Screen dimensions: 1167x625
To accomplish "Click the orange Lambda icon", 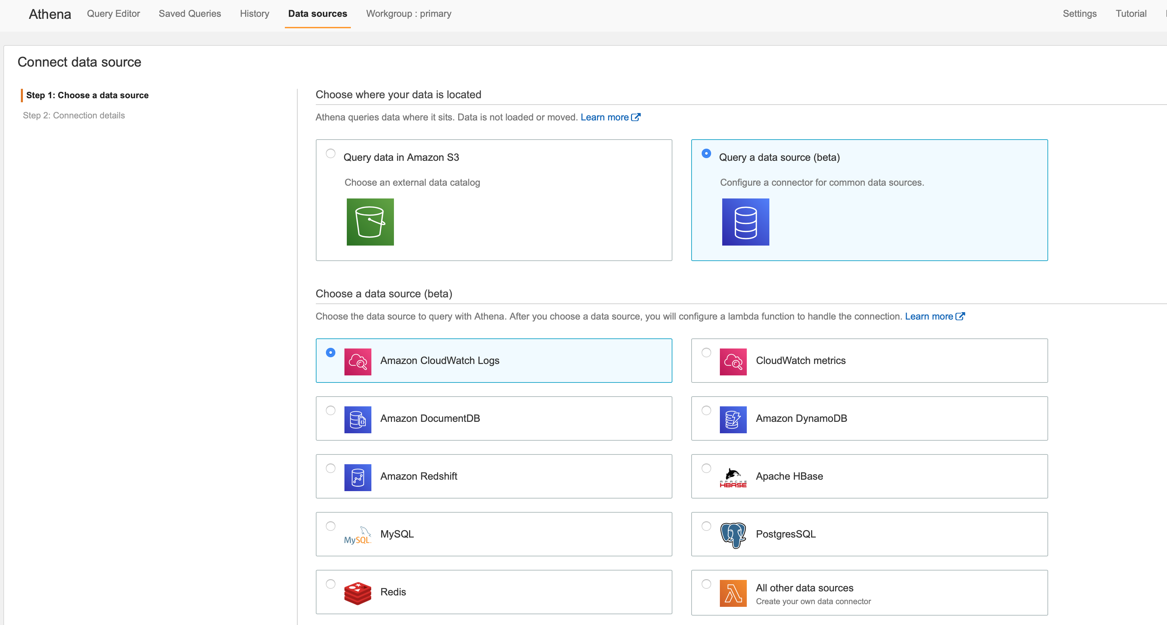I will 733,593.
